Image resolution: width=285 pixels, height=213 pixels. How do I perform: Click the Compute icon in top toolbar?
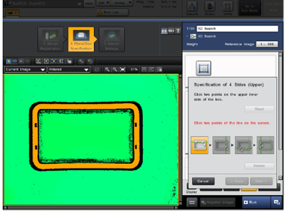pyautogui.click(x=192, y=7)
